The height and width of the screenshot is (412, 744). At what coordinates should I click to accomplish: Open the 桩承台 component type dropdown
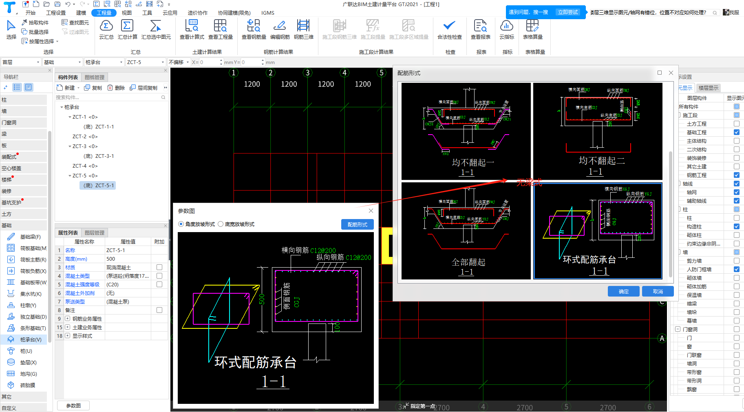pos(104,62)
